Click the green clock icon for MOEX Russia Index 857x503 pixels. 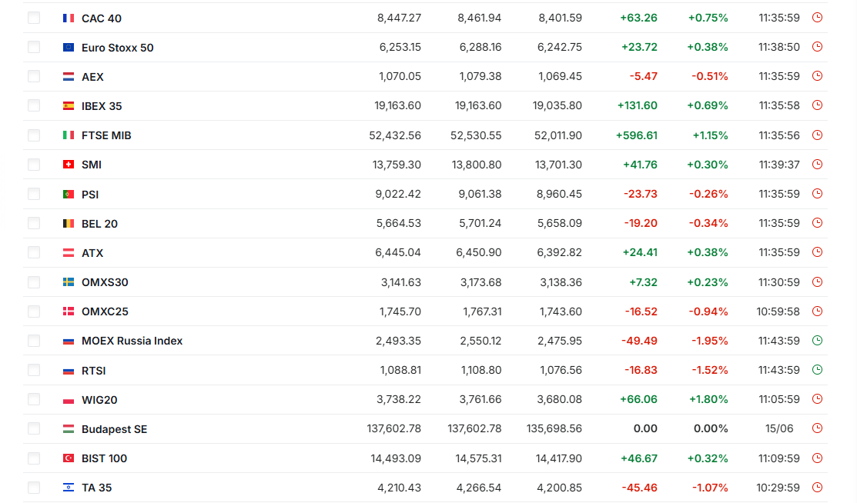817,340
